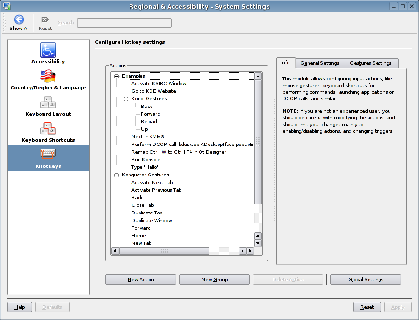Open the Accessibility module icon
This screenshot has width=419, height=320.
click(48, 50)
